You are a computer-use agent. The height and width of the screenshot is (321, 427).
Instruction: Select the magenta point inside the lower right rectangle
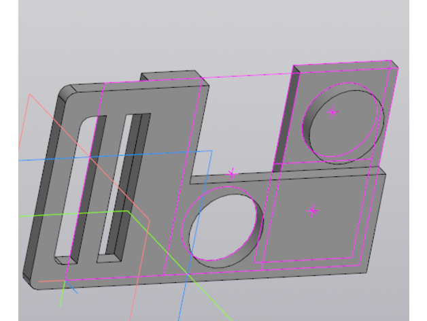312,211
